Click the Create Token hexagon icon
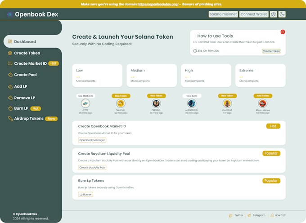The image size is (306, 223). (10, 53)
